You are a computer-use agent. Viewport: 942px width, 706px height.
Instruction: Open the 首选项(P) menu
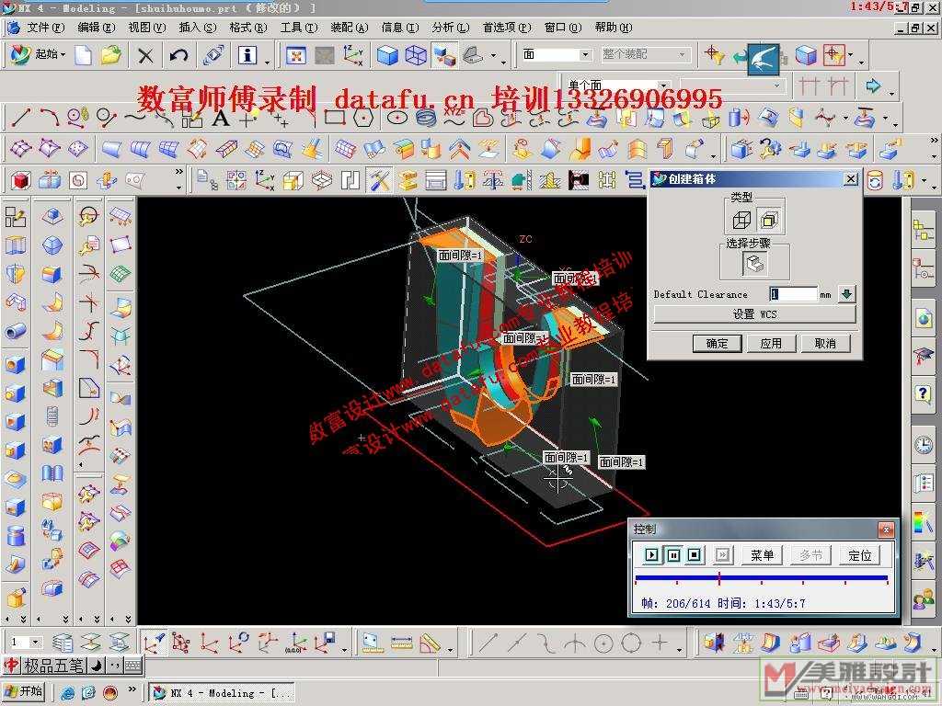pos(507,28)
